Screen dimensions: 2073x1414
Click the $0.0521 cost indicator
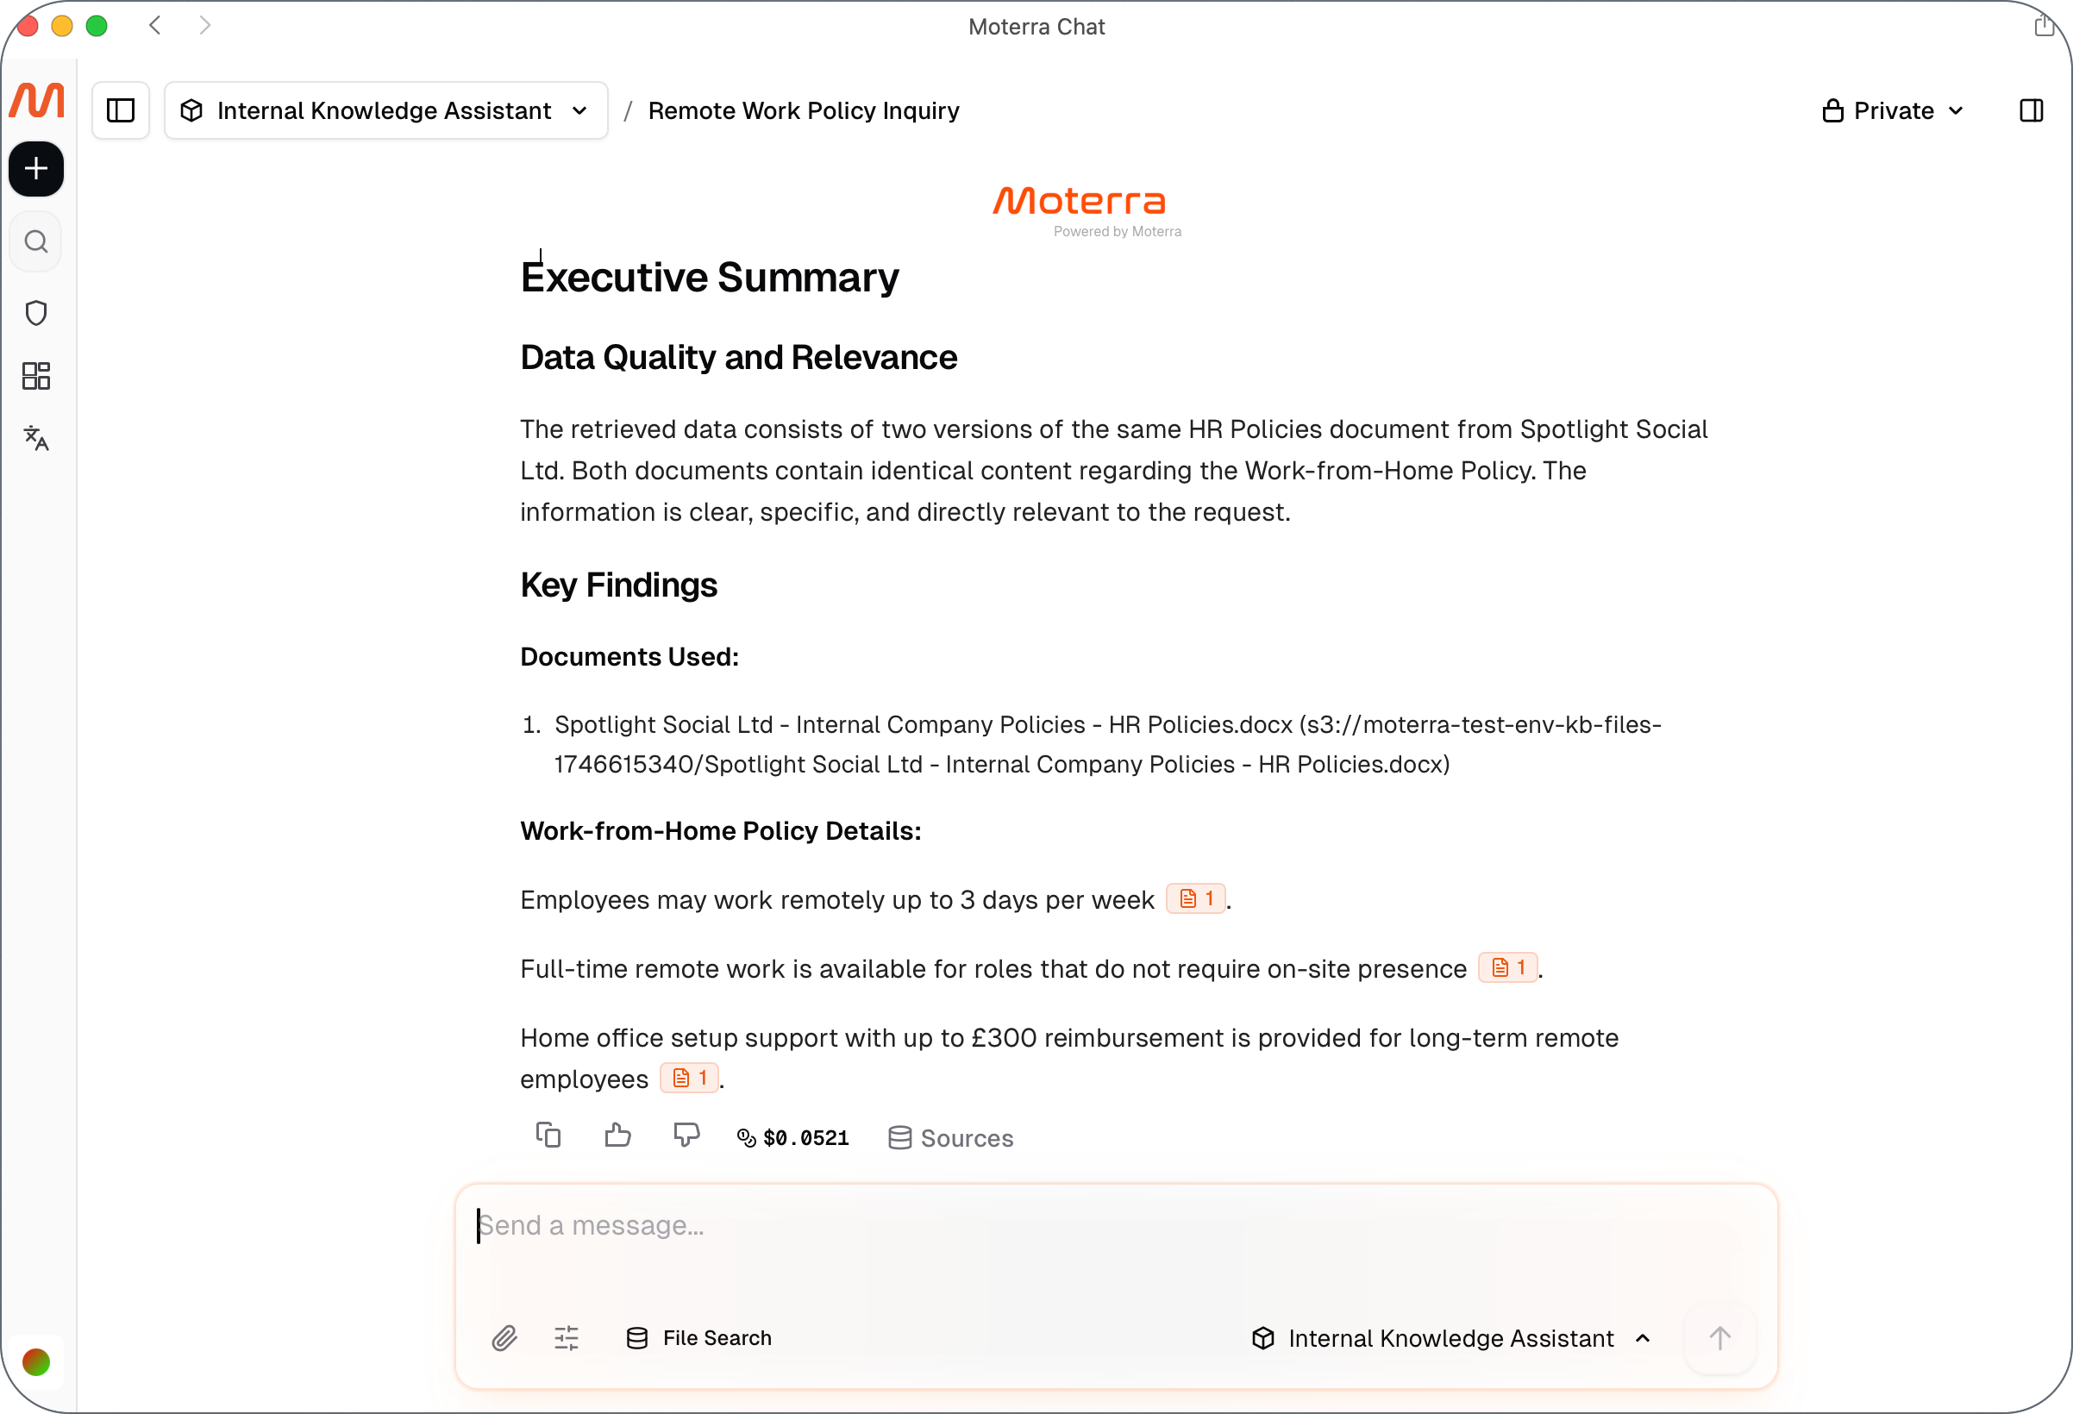pos(793,1138)
